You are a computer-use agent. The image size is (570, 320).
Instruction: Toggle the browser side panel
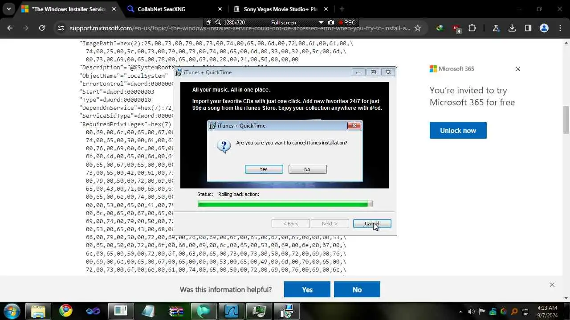click(x=528, y=28)
